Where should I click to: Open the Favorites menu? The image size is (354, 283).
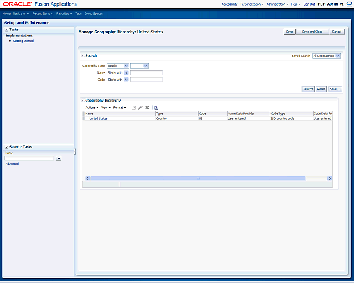click(x=64, y=14)
